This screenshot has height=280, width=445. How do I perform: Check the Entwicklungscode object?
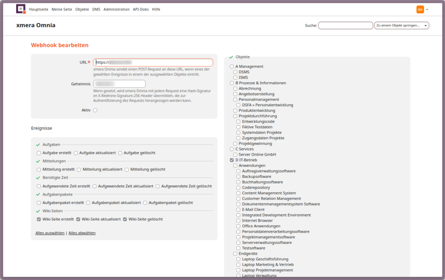[x=239, y=122]
